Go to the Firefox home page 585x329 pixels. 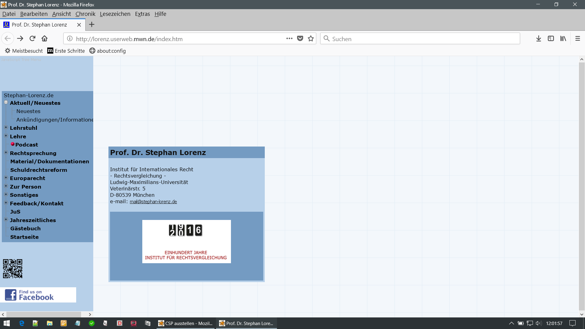[x=44, y=39]
